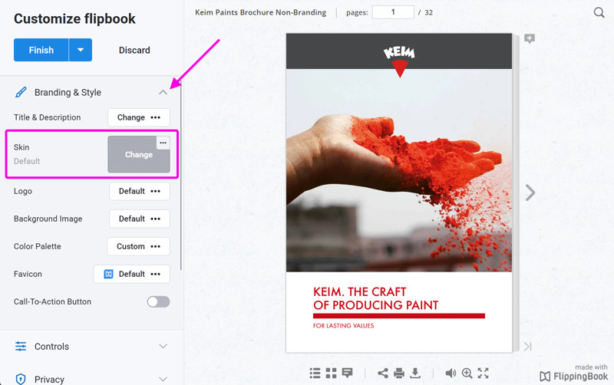Viewport: 614px width, 385px height.
Task: Download the flipbook via download icon
Action: pos(415,373)
